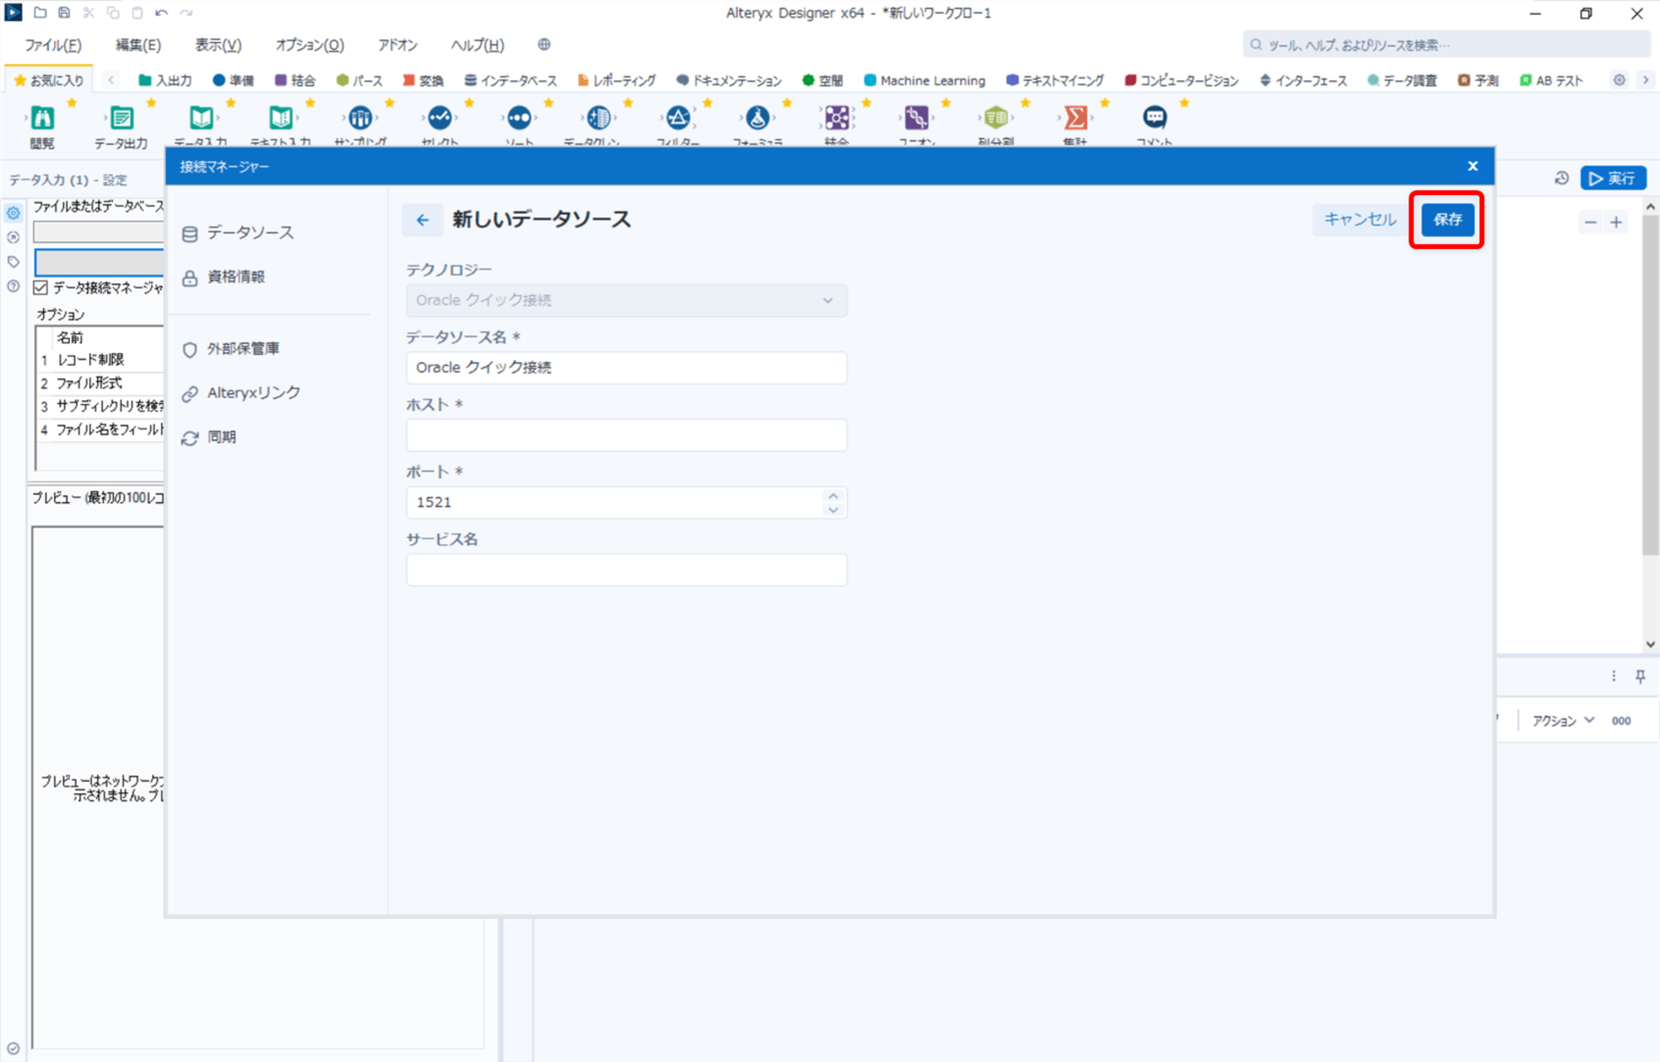Click the サービス名 input field
The width and height of the screenshot is (1660, 1062).
point(627,570)
